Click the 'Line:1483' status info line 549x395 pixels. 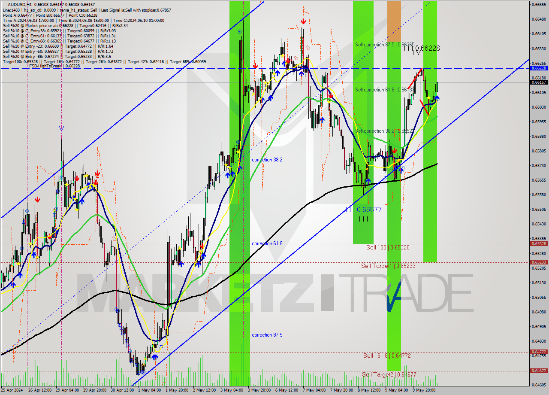click(87, 10)
